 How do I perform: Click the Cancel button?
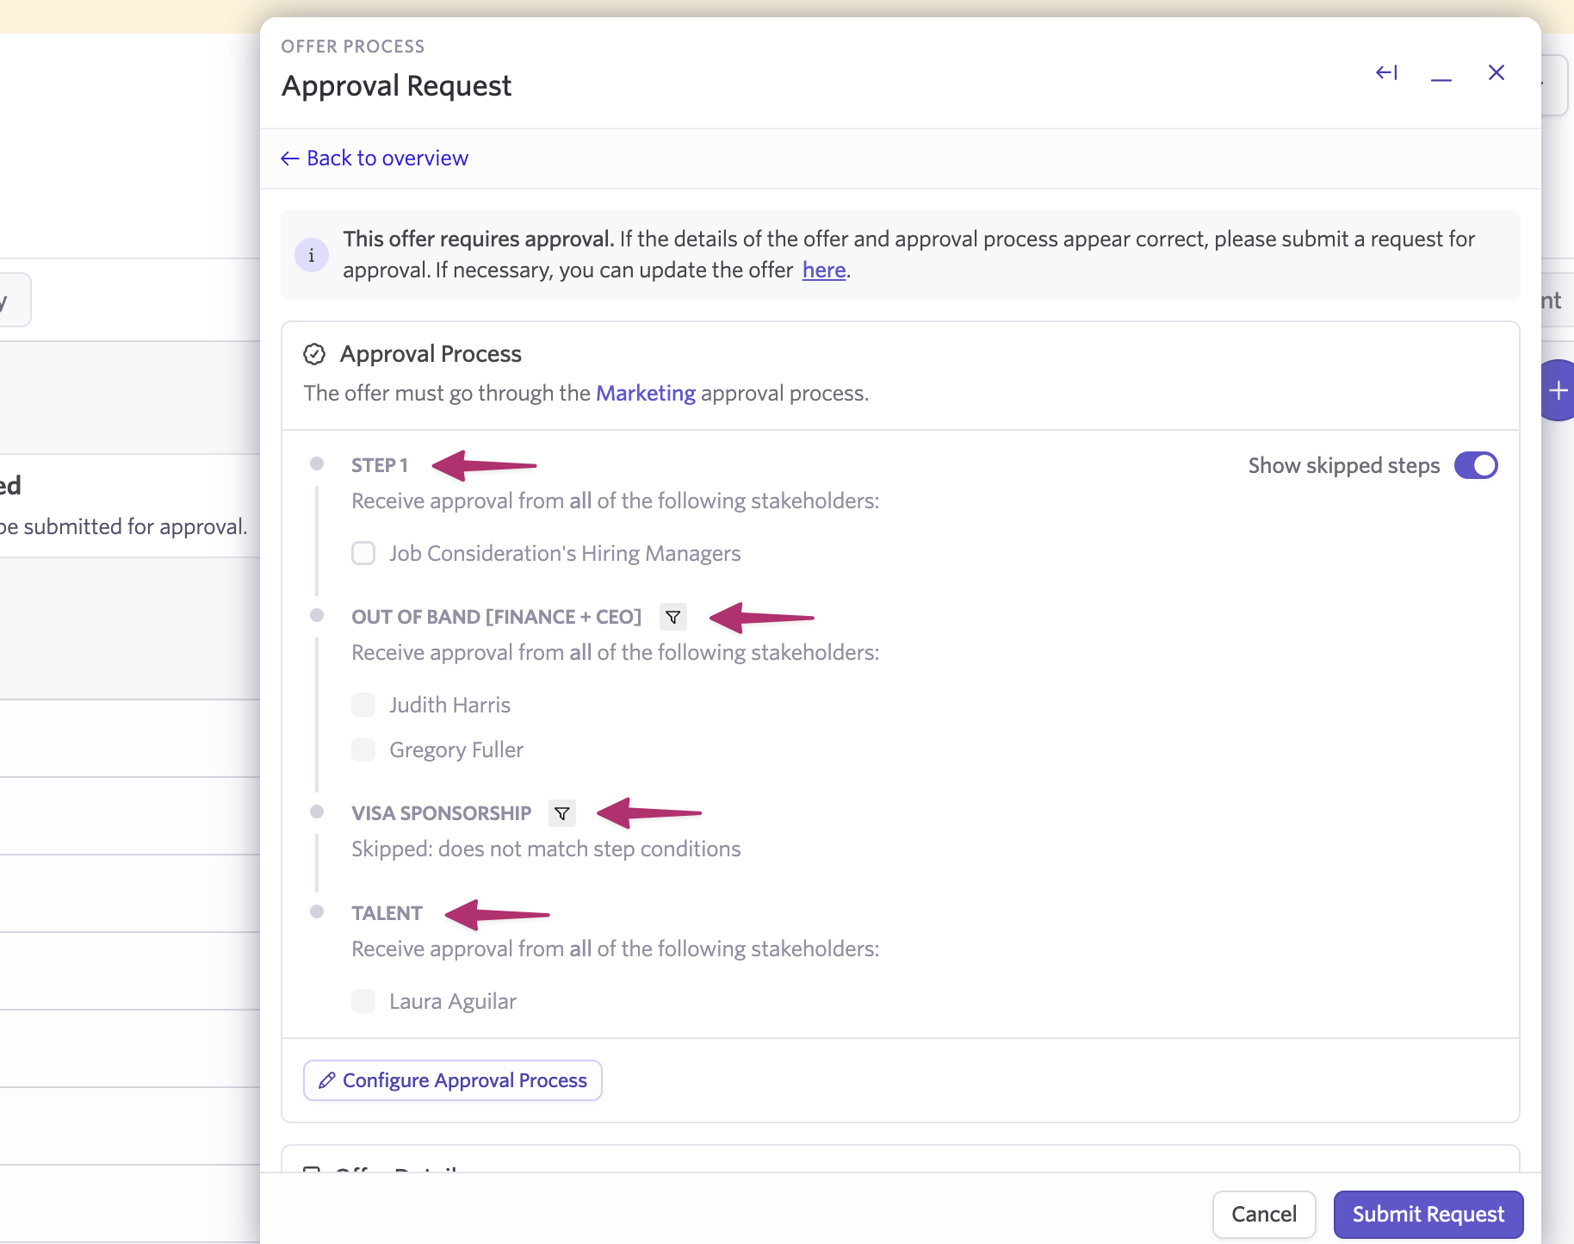(x=1263, y=1214)
